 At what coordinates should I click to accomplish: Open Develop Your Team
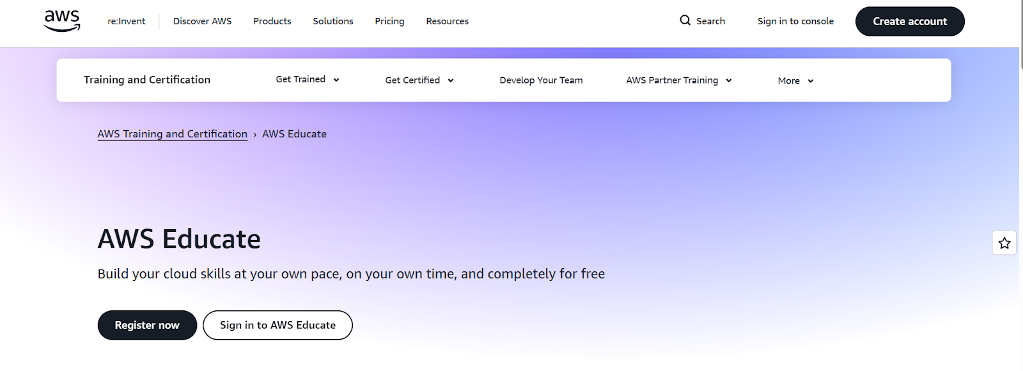[542, 80]
